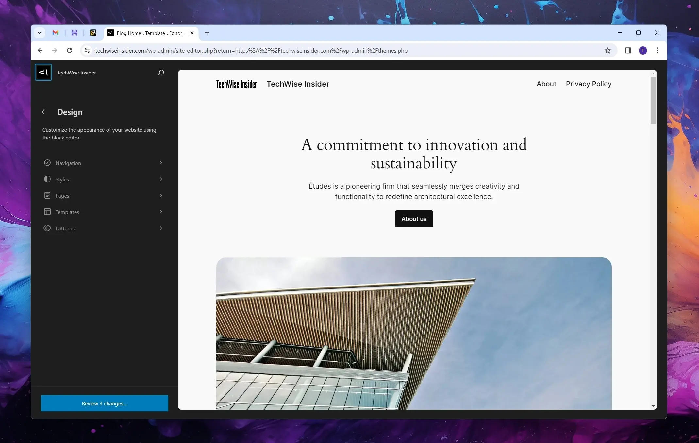
Task: Click the Études pioneering firm paragraph
Action: [414, 191]
